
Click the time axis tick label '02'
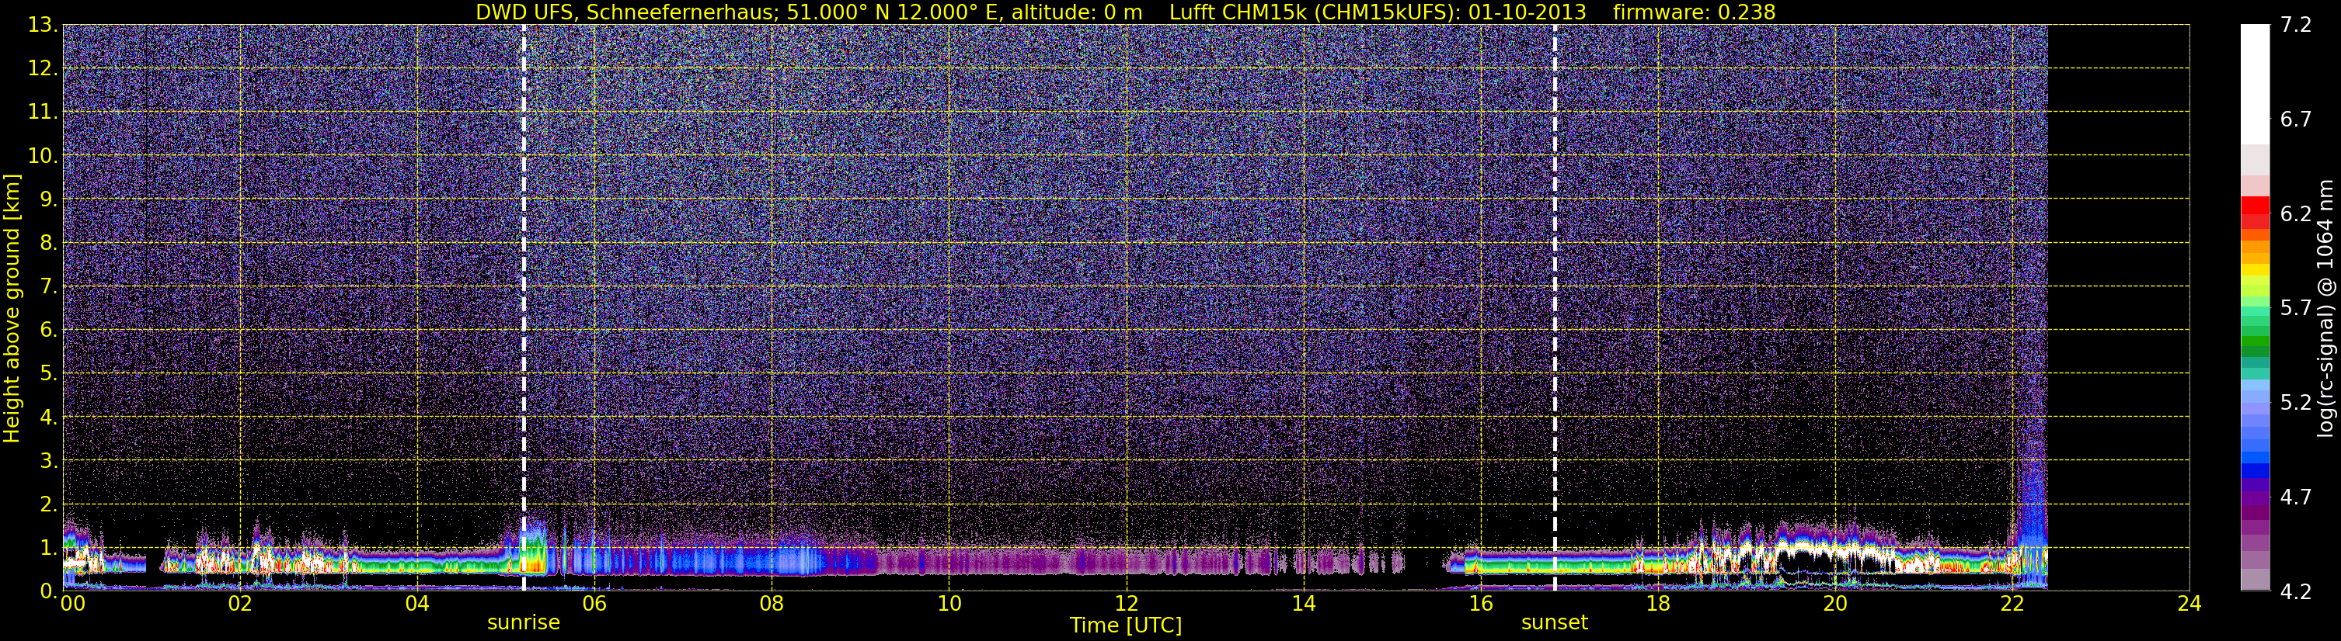pos(240,603)
